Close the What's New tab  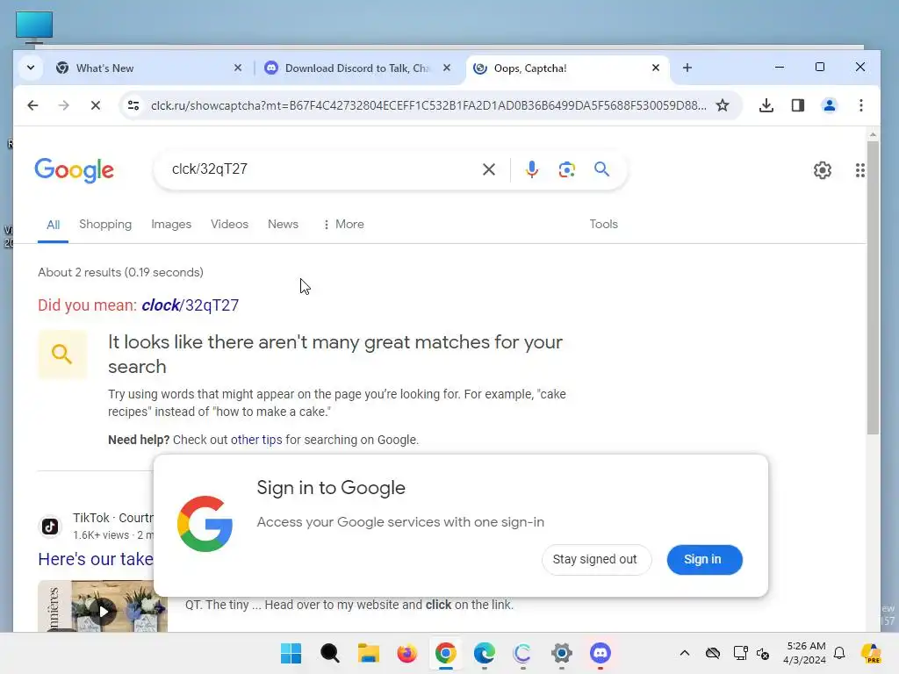(x=238, y=68)
